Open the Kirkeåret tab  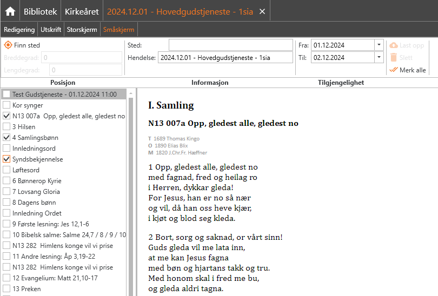pos(82,11)
